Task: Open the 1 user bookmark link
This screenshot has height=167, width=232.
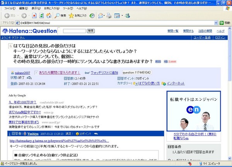Action: [x=172, y=61]
